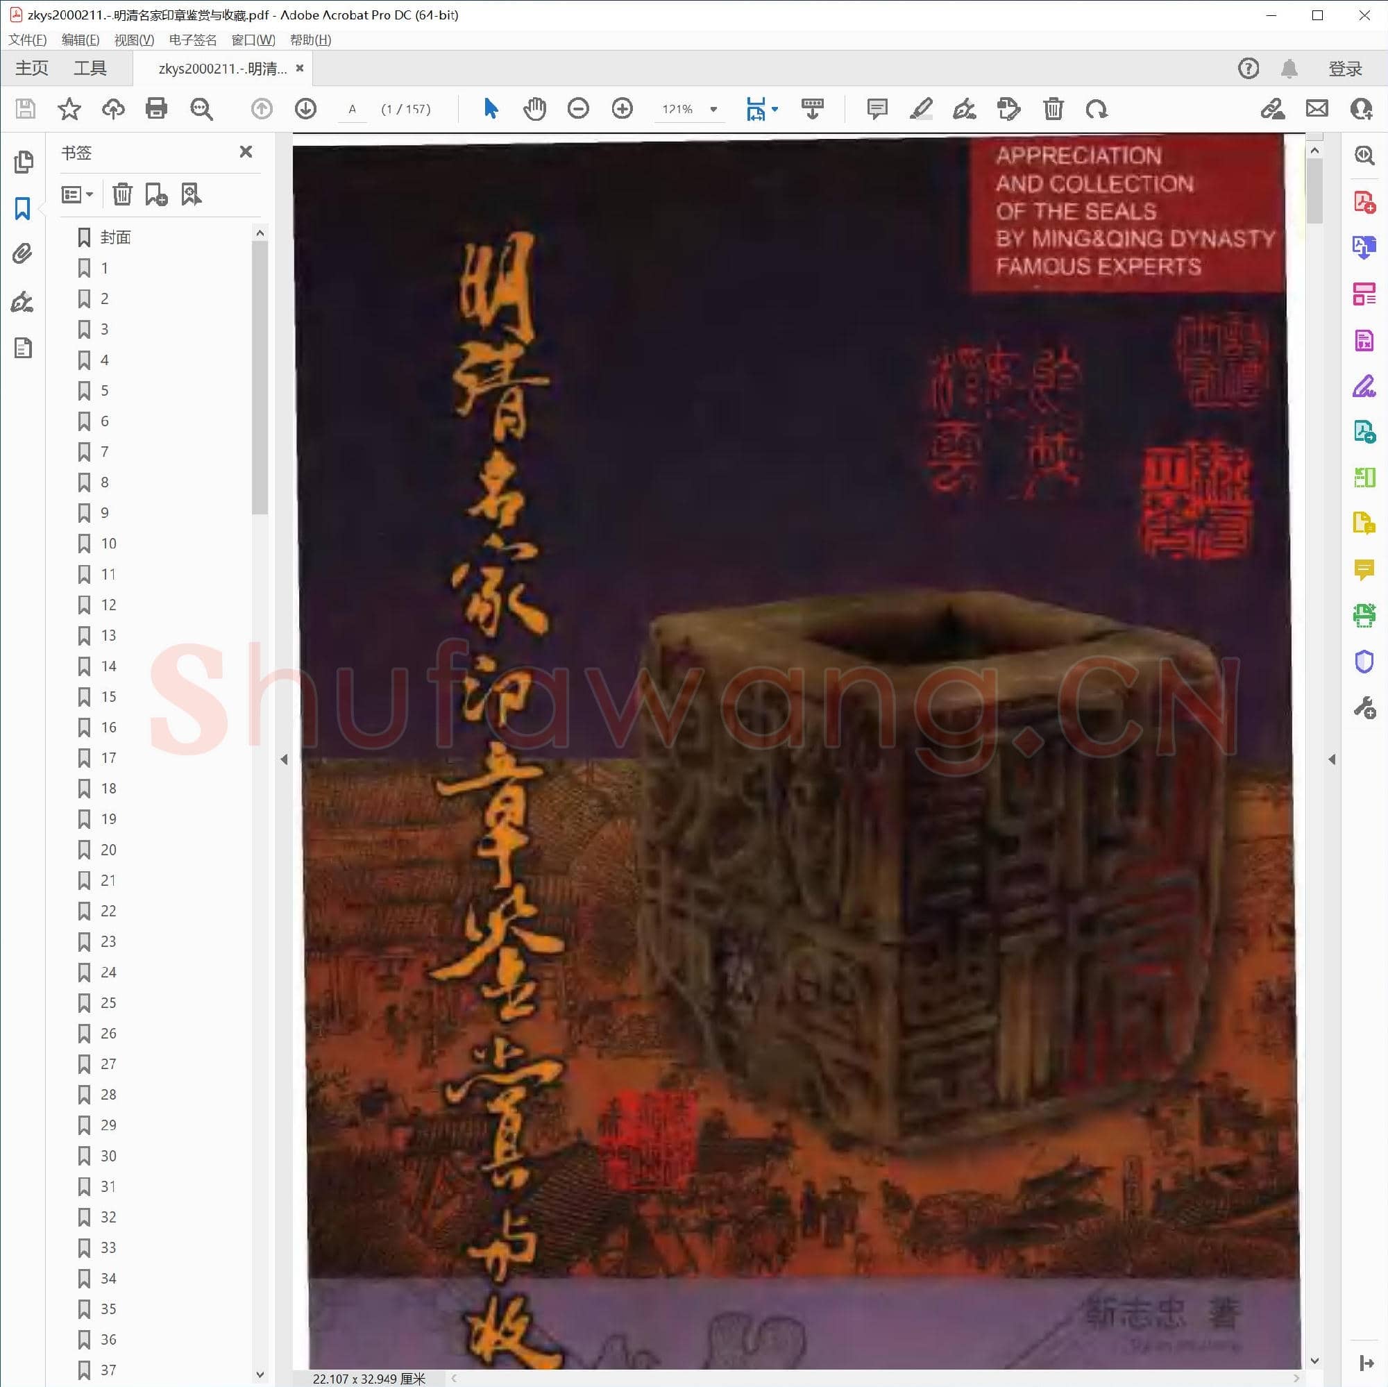Open the Page Thumbnails panel
The width and height of the screenshot is (1388, 1387).
24,162
